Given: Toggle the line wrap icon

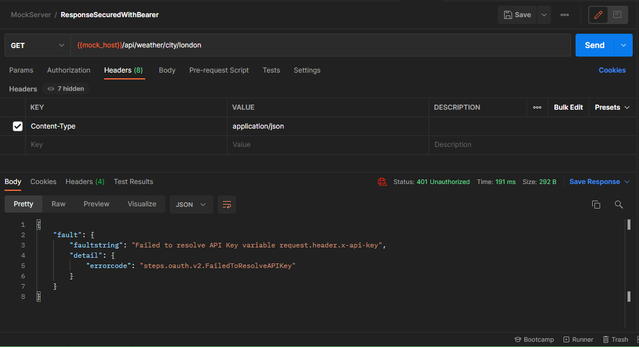Looking at the screenshot, I should [x=227, y=205].
